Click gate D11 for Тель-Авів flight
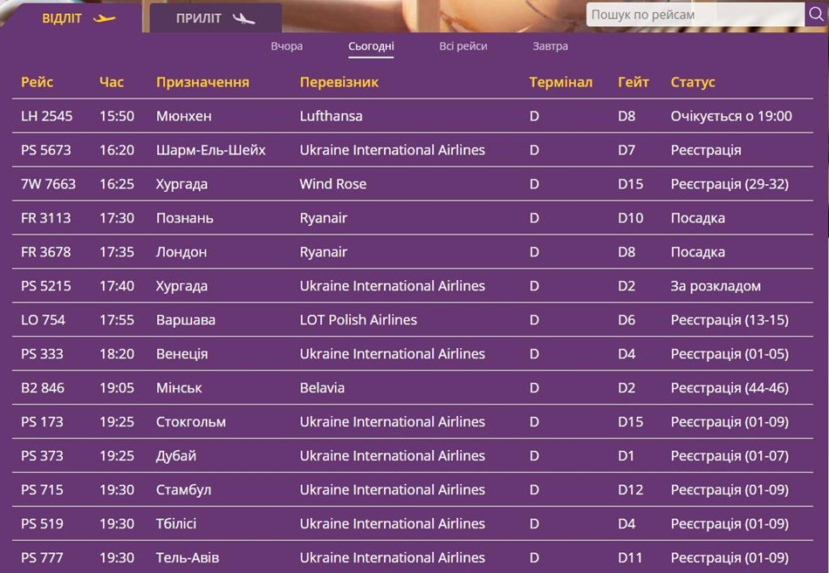Viewport: 829px width, 573px height. pyautogui.click(x=630, y=557)
